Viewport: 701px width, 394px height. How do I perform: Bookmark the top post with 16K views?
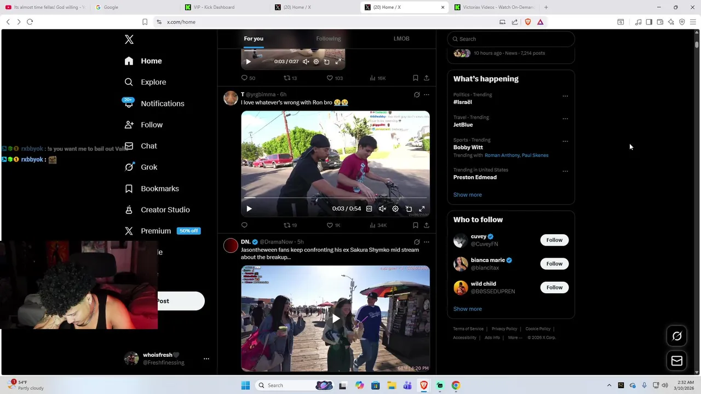[x=416, y=78]
